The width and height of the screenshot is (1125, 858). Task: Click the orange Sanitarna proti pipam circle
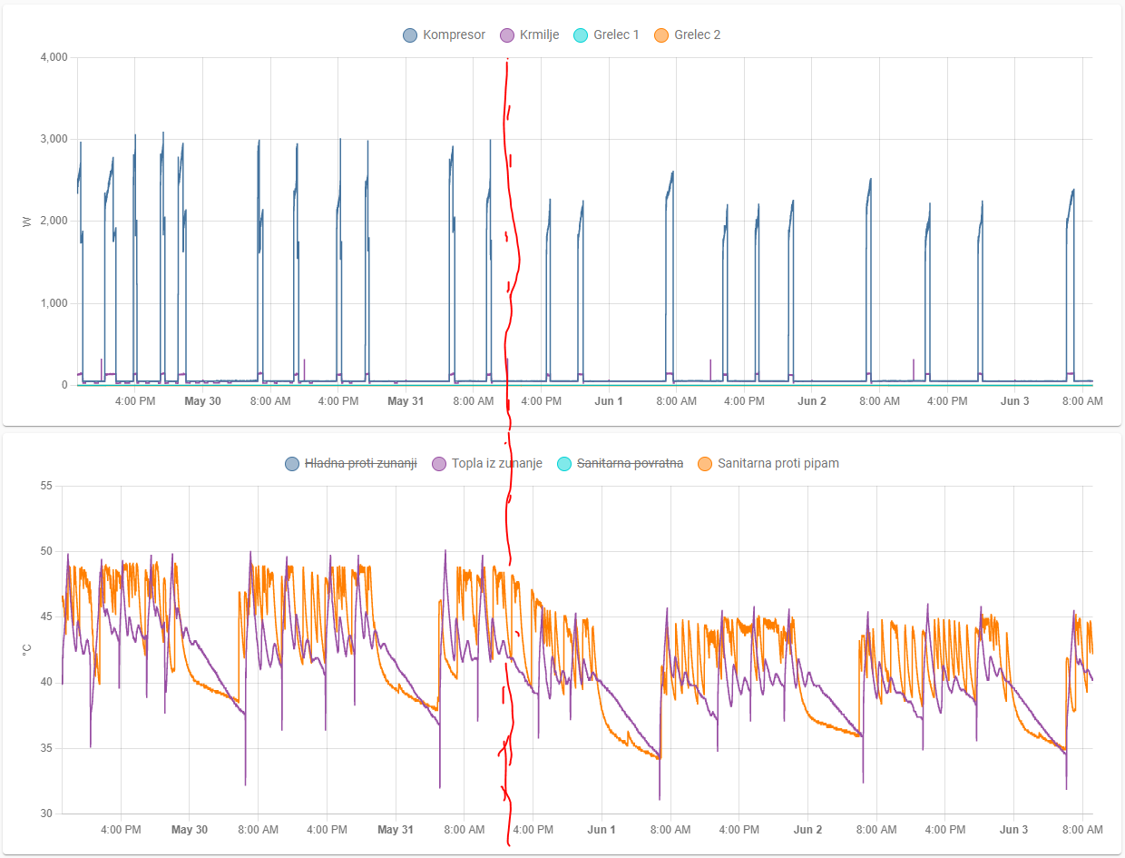705,464
